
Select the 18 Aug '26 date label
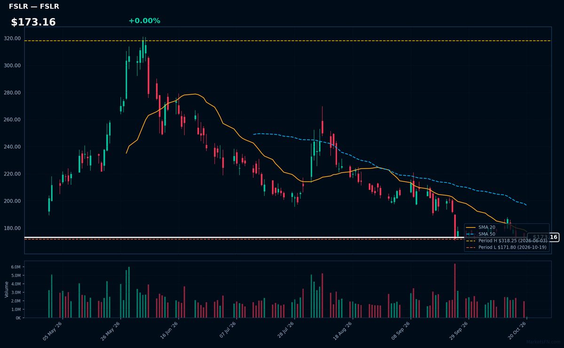[x=343, y=330]
